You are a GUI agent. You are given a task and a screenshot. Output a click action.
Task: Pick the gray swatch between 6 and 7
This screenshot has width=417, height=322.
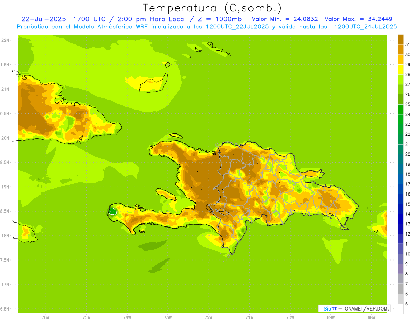401,289
